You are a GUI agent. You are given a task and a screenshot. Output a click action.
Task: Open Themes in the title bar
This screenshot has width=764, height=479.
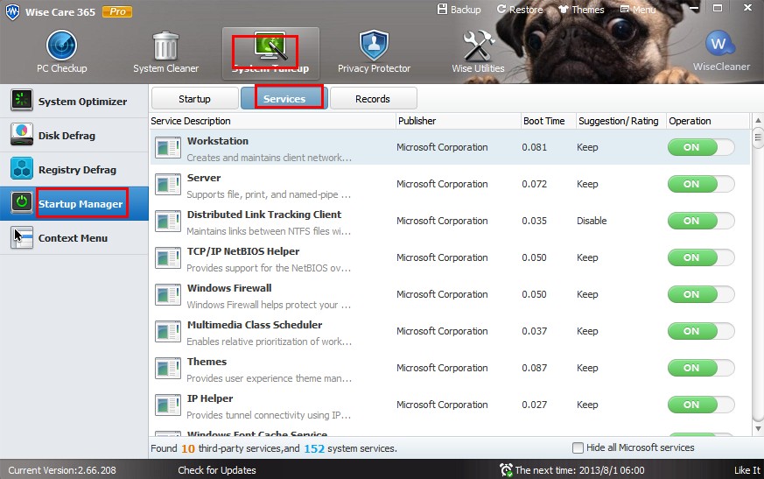[x=581, y=10]
